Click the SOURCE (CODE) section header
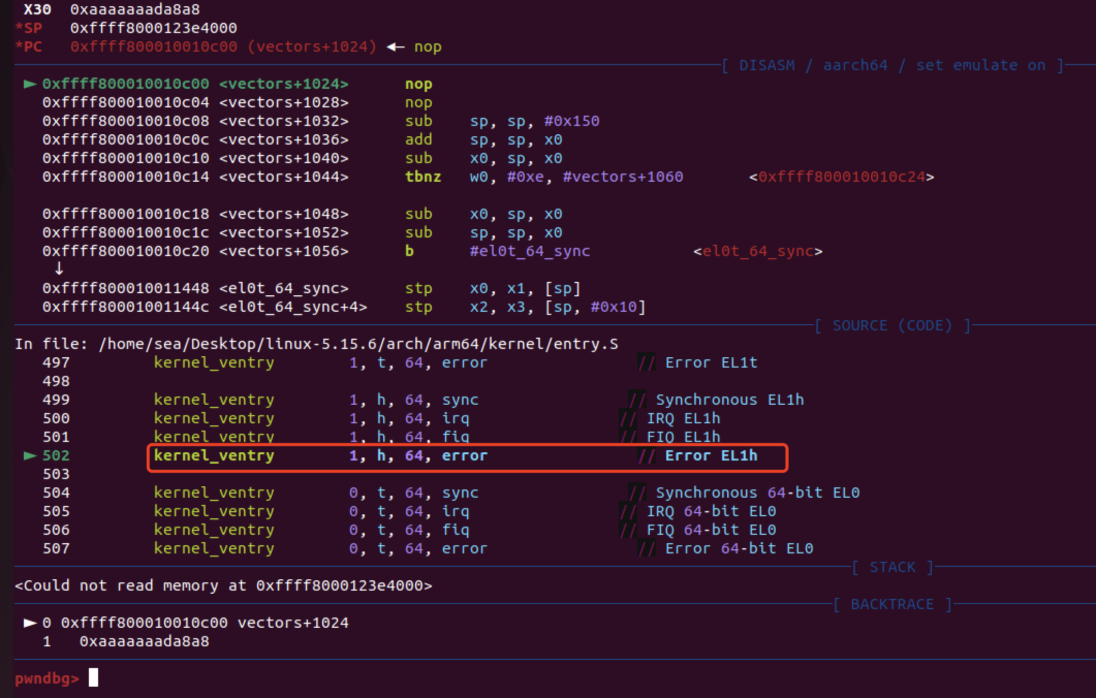 click(893, 326)
